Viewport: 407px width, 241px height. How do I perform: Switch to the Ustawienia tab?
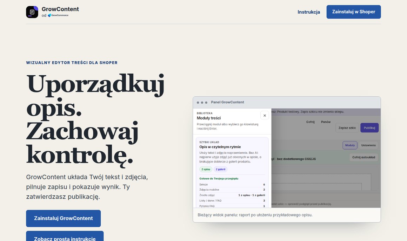click(x=368, y=145)
